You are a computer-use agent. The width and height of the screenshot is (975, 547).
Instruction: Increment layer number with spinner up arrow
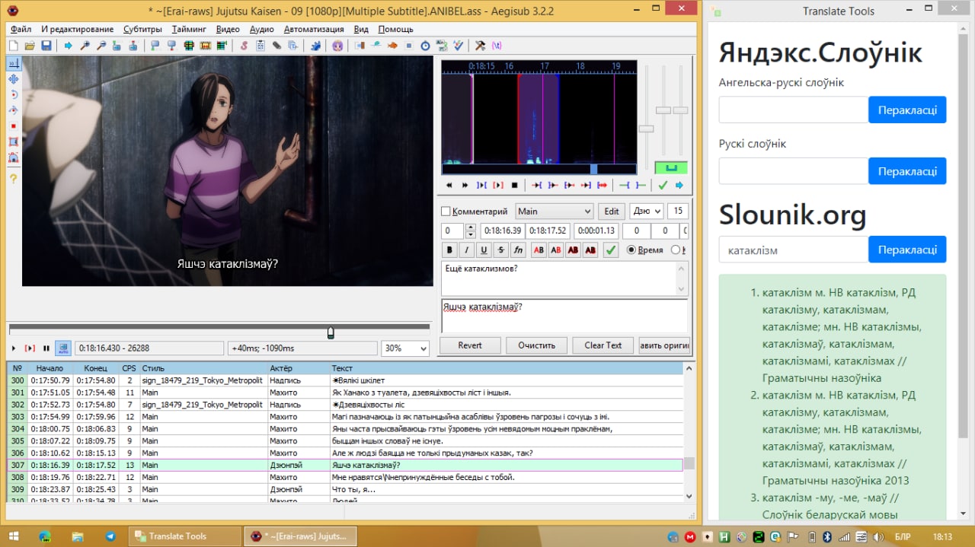tap(471, 227)
